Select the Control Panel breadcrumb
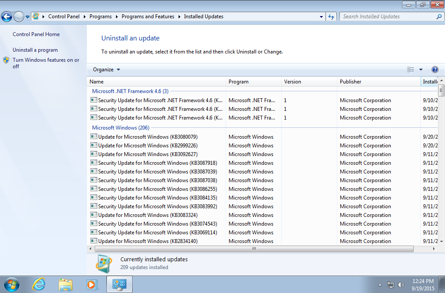445x293 pixels. click(64, 17)
